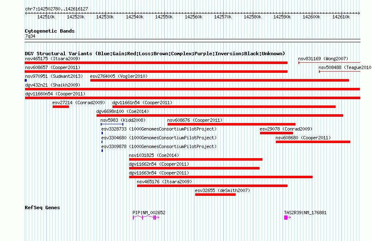Click the TAS2R39 magenta gene glyph
The height and width of the screenshot is (241, 372).
287,218
